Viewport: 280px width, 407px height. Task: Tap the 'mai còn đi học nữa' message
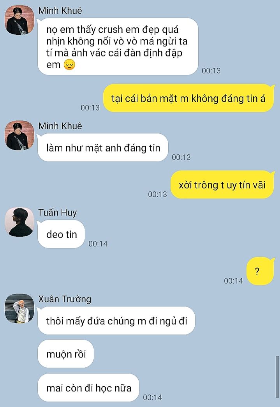pyautogui.click(x=89, y=388)
